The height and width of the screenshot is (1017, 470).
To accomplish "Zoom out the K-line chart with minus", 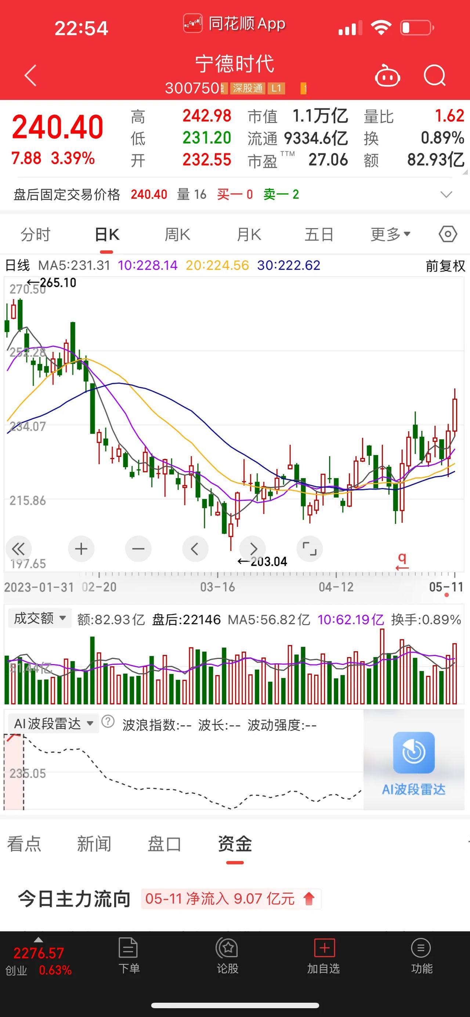I will coord(138,549).
